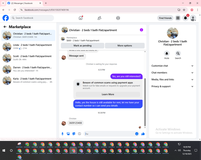Open the tab search dropdown arrow

pos(3,3)
